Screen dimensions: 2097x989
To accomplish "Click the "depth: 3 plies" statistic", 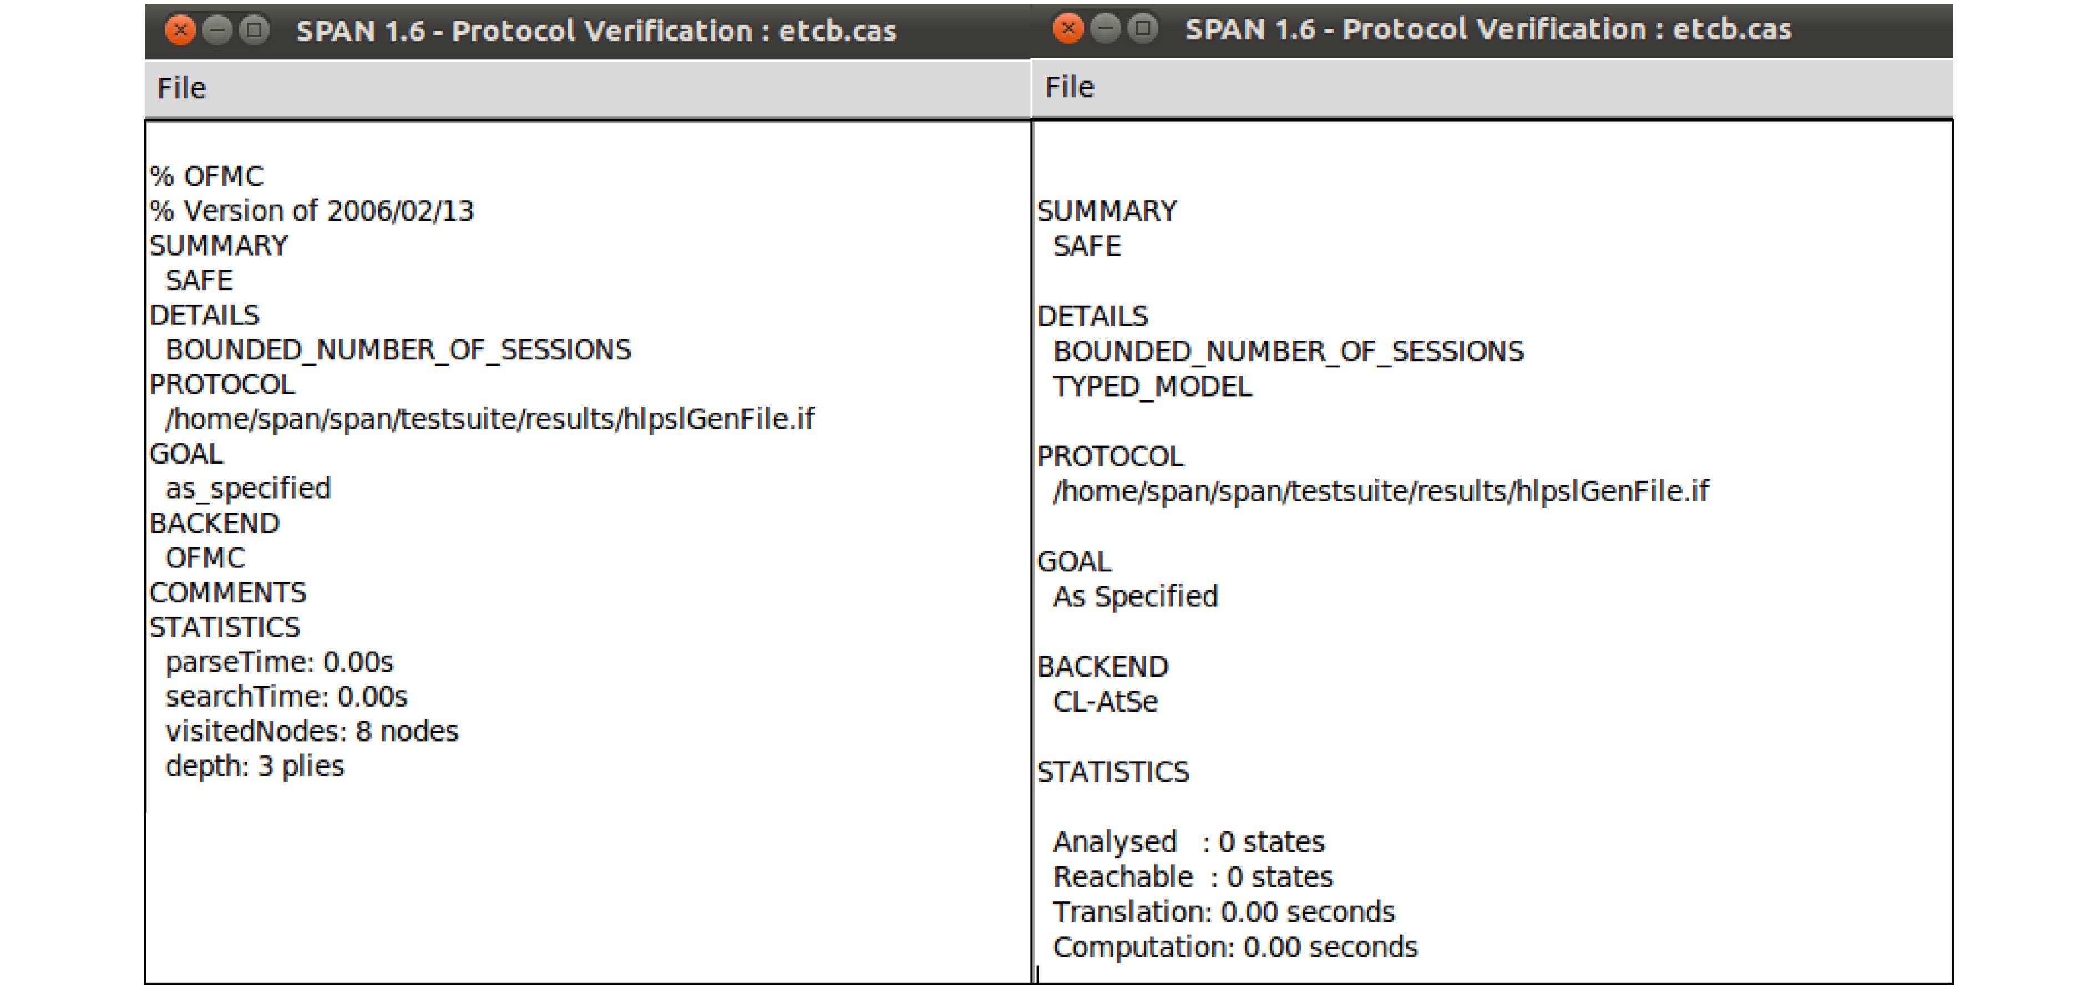I will tap(255, 766).
